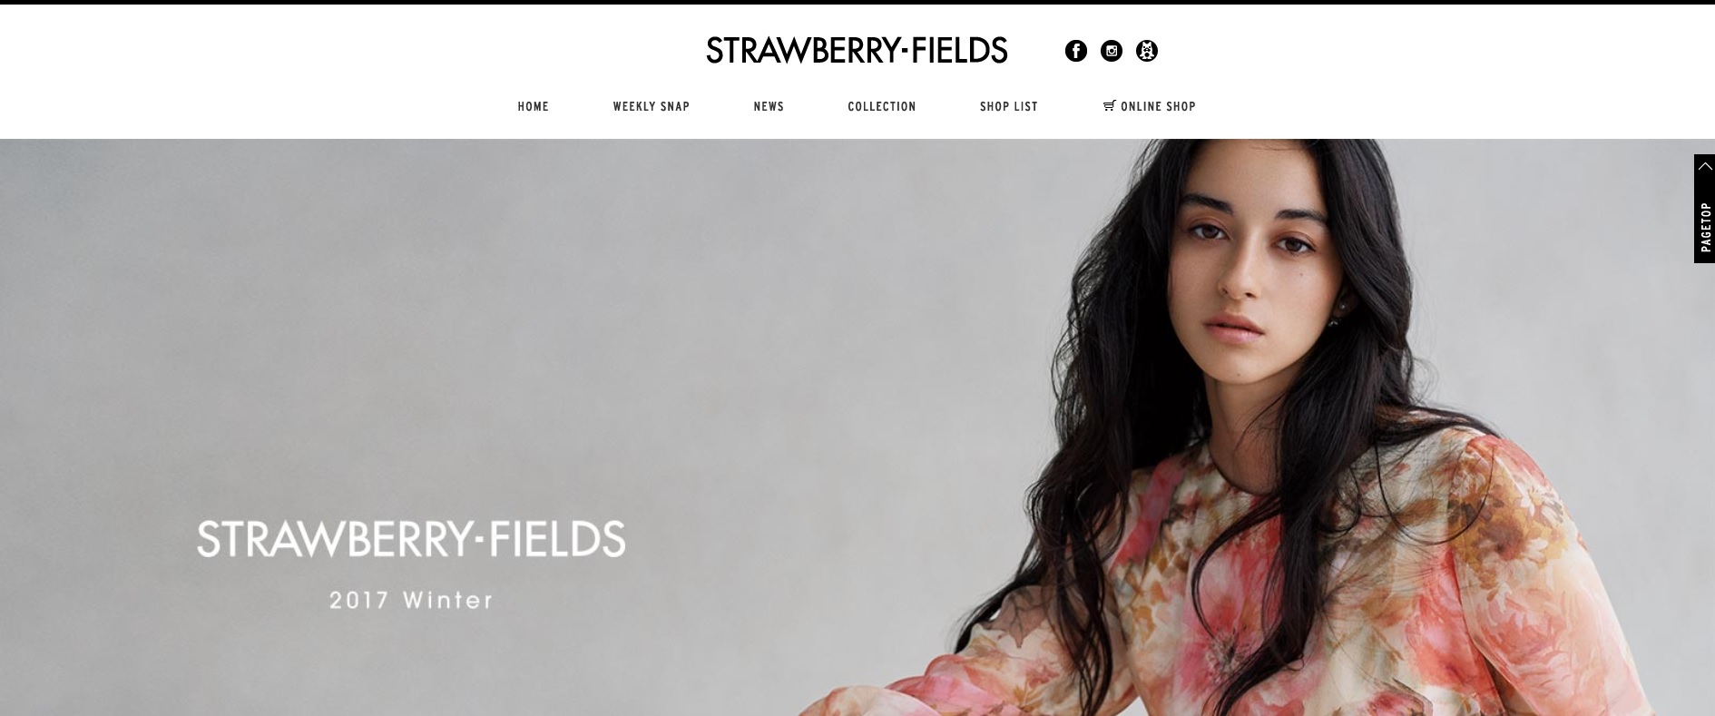Screen dimensions: 1715x716
Task: Open the Facebook page icon
Action: pyautogui.click(x=1075, y=51)
